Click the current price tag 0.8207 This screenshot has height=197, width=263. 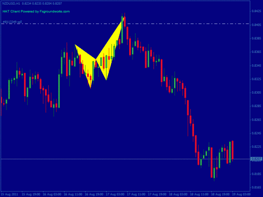click(x=256, y=159)
